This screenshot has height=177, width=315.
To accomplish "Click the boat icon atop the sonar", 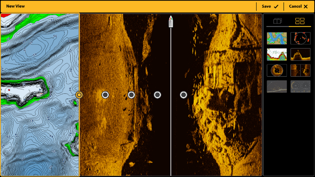I will tap(171, 22).
